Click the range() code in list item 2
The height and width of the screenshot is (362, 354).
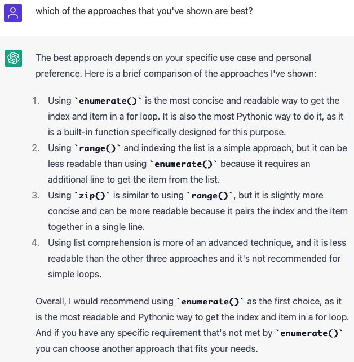click(97, 148)
